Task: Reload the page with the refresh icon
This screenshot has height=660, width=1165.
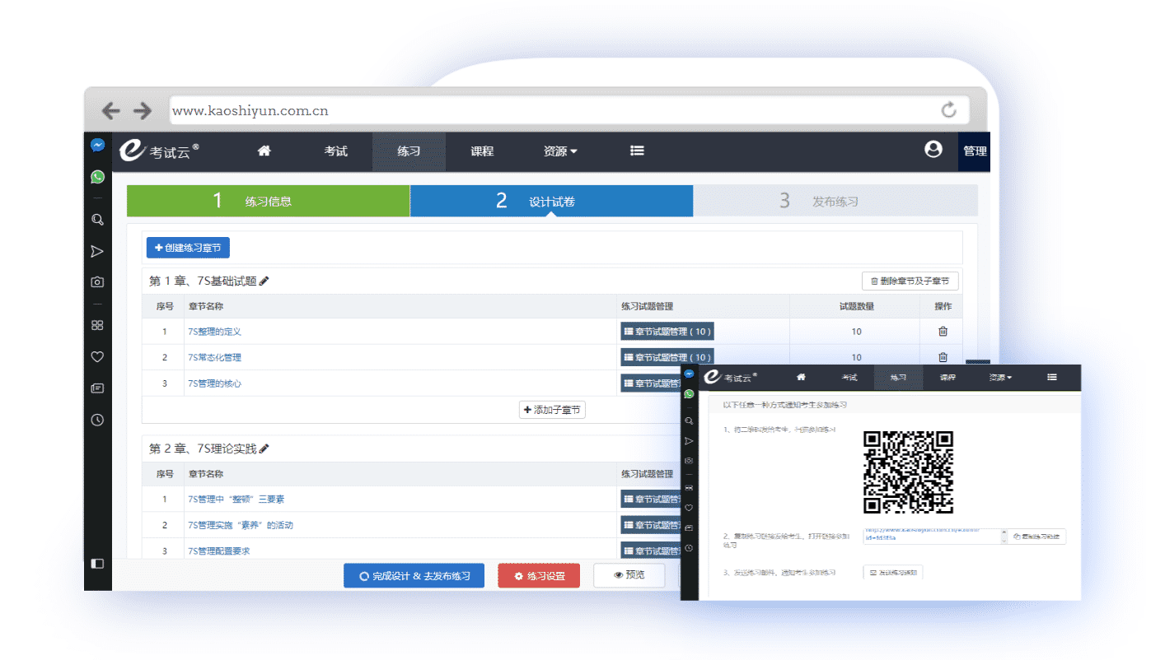Action: [948, 110]
